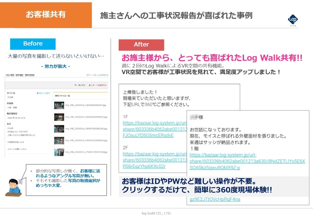Click the body line お写真添付致します
This screenshot has height=221, width=313.
15,142
